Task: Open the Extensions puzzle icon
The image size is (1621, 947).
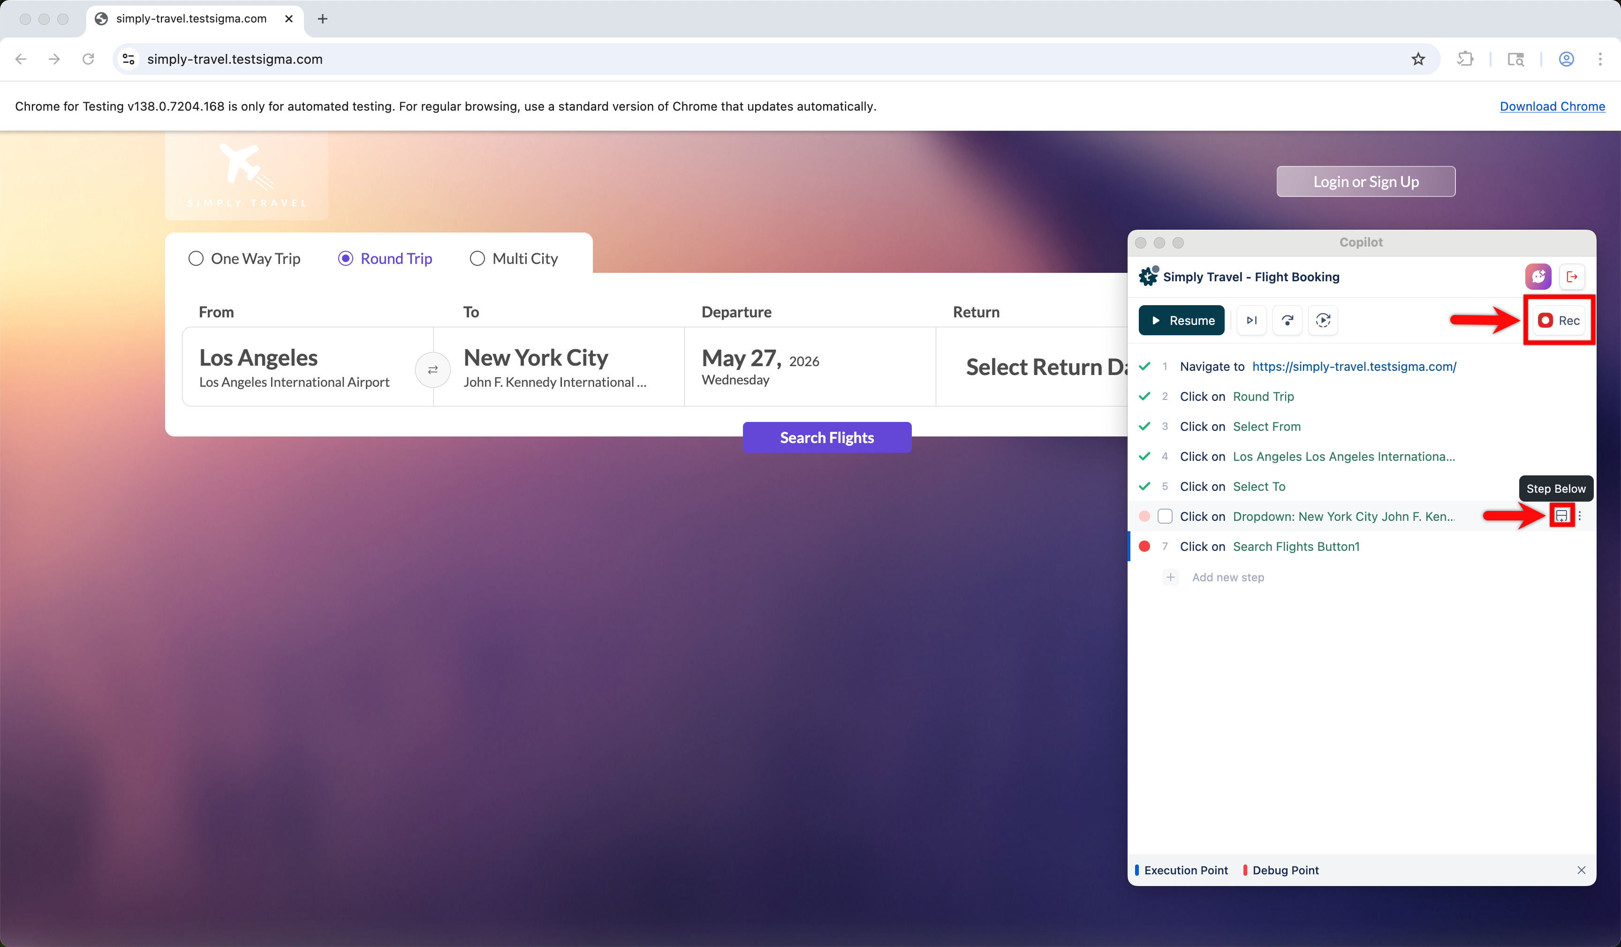Action: pyautogui.click(x=1465, y=59)
